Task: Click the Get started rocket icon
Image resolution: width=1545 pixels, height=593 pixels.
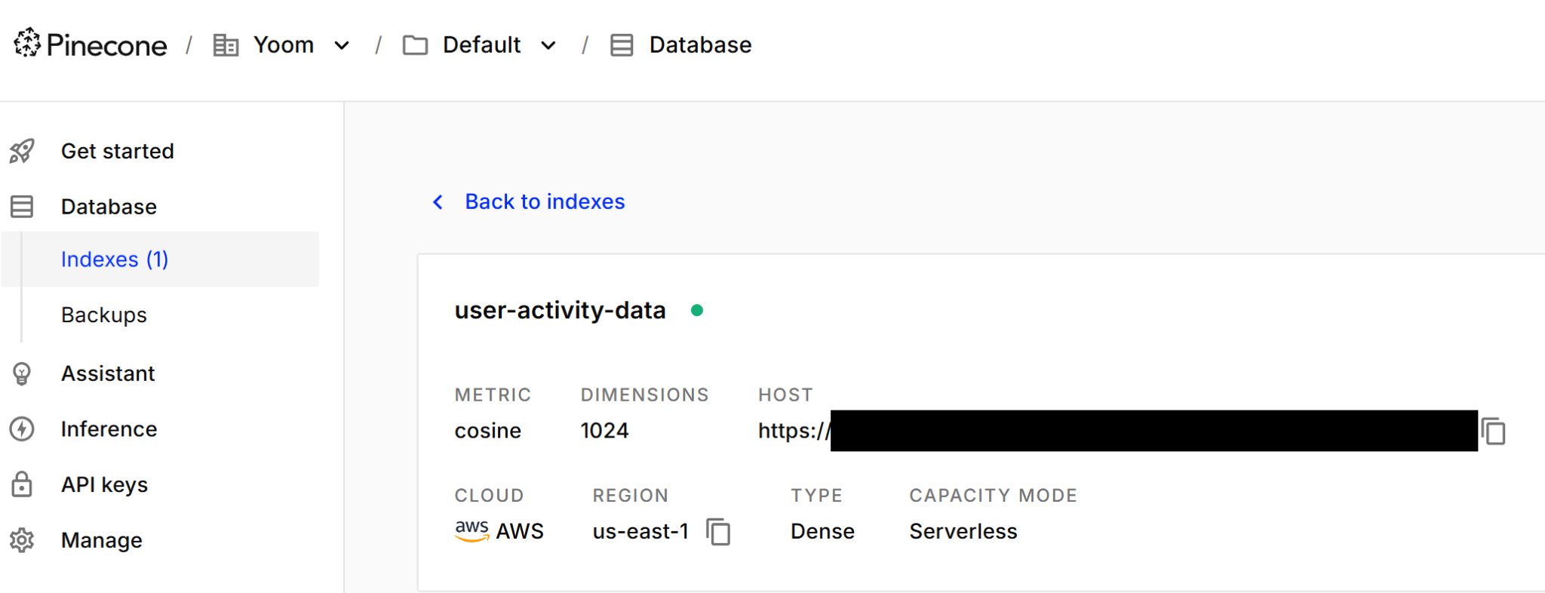Action: pos(22,151)
